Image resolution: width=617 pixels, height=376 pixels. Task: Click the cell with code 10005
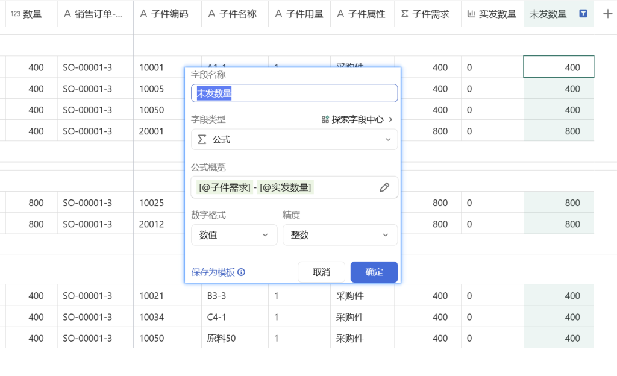(x=159, y=89)
